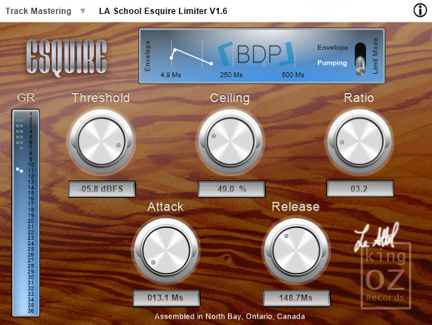The image size is (432, 325).
Task: Click the 013.1 Ms attack value field
Action: (166, 298)
